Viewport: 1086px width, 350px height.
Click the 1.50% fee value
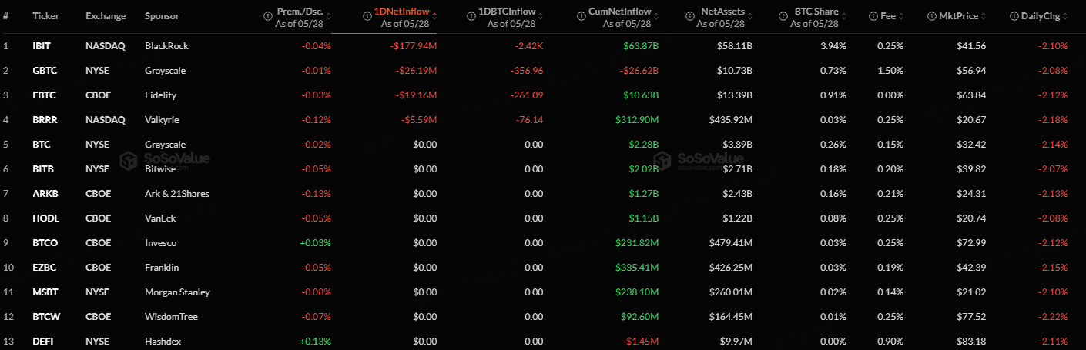890,71
